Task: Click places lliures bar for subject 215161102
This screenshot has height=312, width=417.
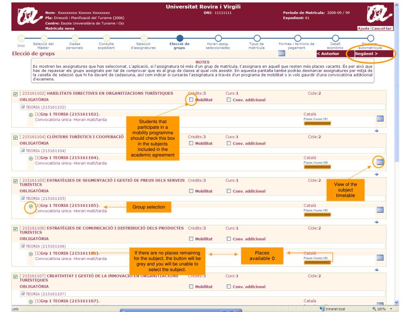Action: [x=317, y=123]
